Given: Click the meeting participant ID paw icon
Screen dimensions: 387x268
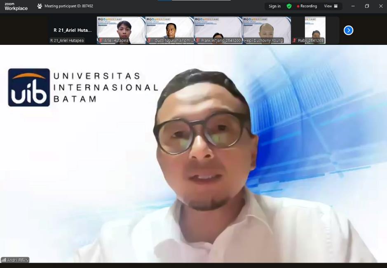Looking at the screenshot, I should tap(40, 6).
